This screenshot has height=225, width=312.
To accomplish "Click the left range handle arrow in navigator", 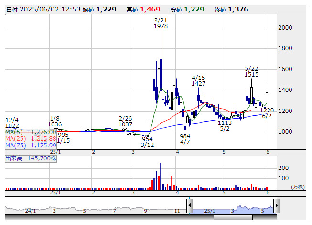I will 190,206.
